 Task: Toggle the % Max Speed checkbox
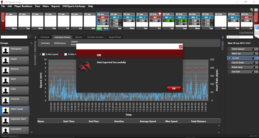click(44, 54)
